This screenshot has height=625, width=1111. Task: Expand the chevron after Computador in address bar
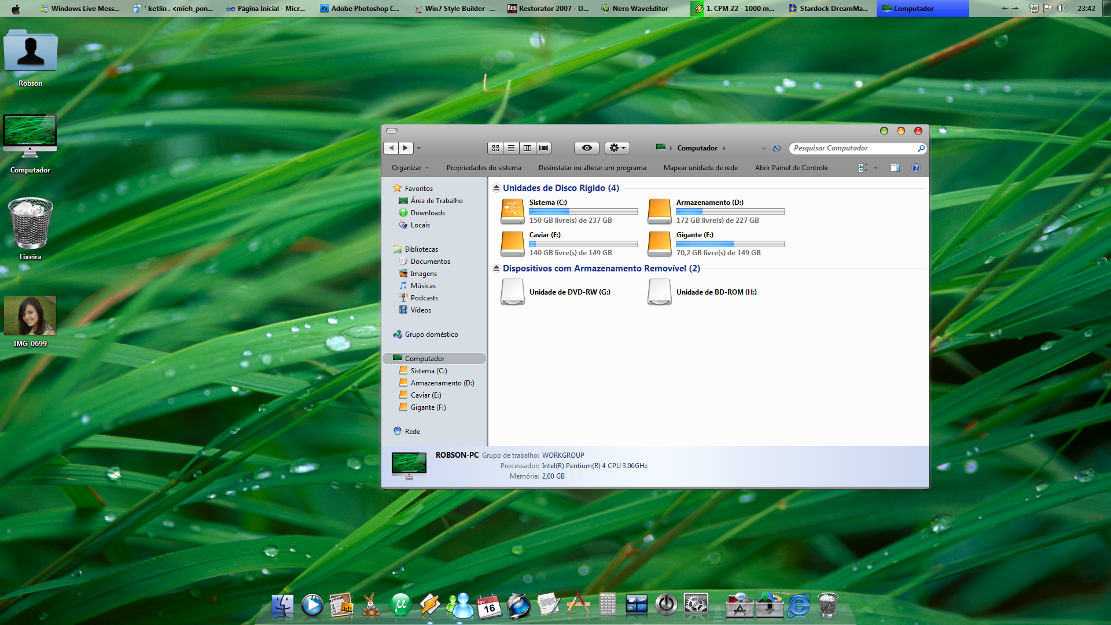point(724,149)
